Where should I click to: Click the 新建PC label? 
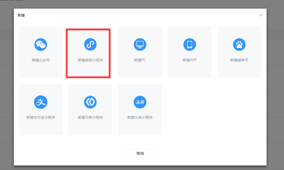coord(140,60)
